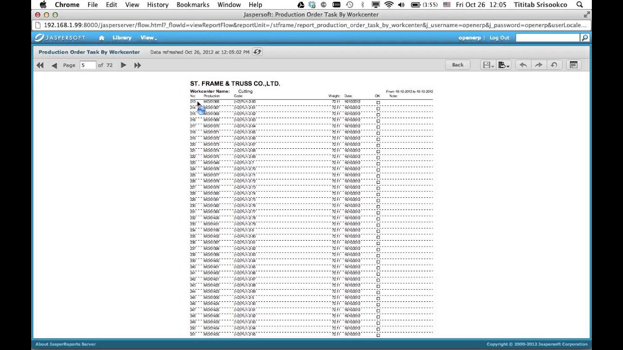Tick the OK checkbox for row 240
Viewport: 623px width, 350px height.
[378, 268]
